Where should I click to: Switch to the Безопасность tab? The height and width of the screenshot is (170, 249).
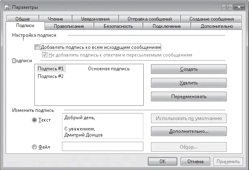tap(118, 26)
